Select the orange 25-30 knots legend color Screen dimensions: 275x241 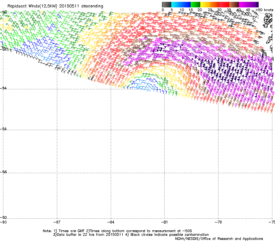215,4
